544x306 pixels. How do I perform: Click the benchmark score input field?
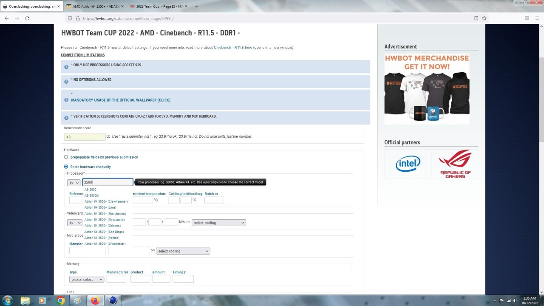click(x=85, y=137)
